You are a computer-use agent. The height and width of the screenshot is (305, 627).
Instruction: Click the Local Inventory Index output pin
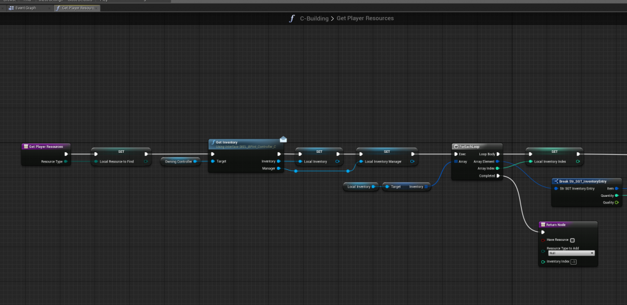(x=578, y=162)
